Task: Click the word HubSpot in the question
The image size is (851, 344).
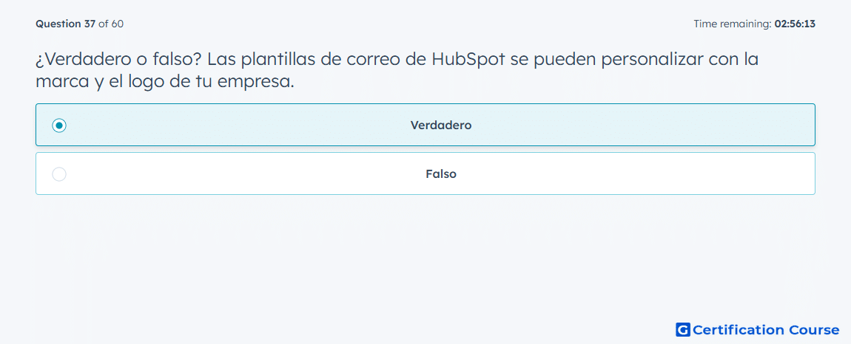Action: (469, 59)
